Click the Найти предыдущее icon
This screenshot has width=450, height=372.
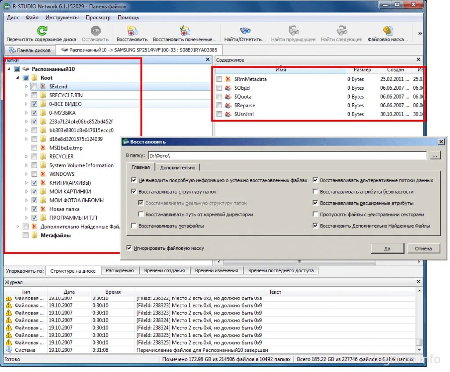[293, 30]
